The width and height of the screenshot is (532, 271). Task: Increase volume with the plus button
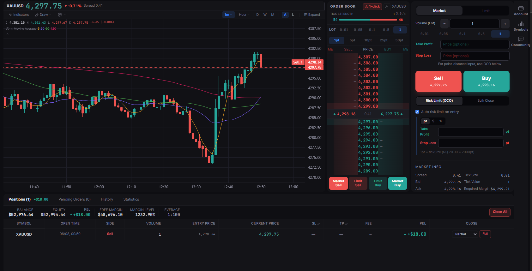click(505, 24)
